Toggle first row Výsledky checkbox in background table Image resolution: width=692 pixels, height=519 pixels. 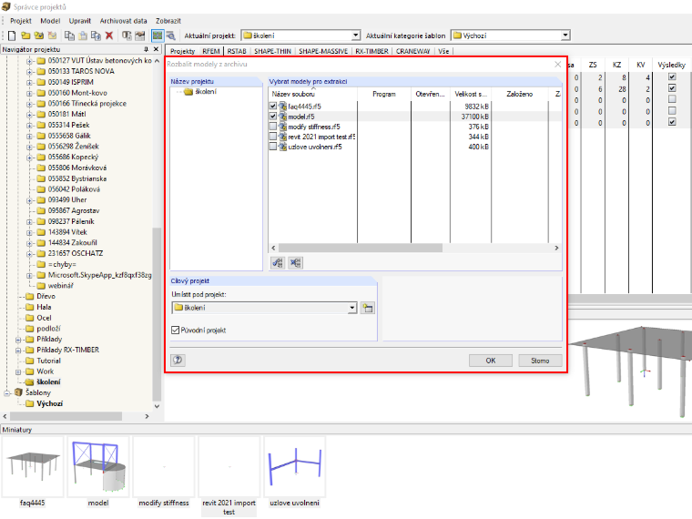pos(672,76)
